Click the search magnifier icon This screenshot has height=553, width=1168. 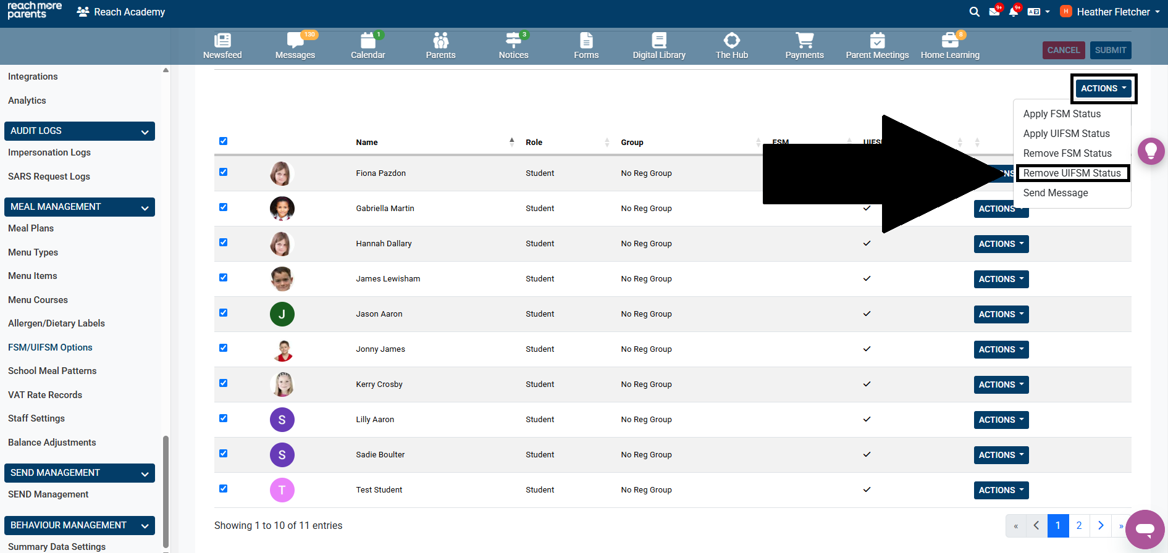(974, 12)
